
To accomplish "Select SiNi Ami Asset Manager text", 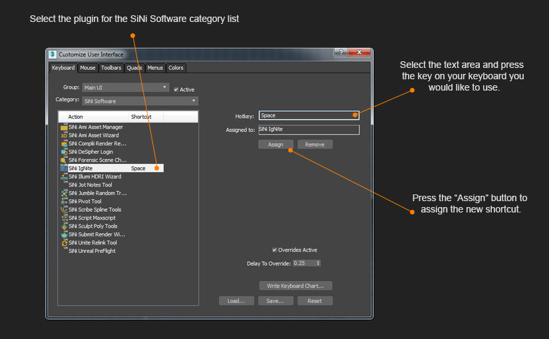I will [96, 127].
